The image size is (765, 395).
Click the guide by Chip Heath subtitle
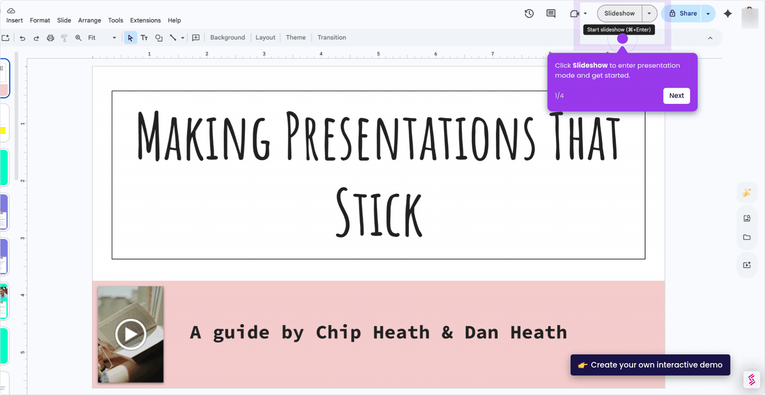[379, 332]
